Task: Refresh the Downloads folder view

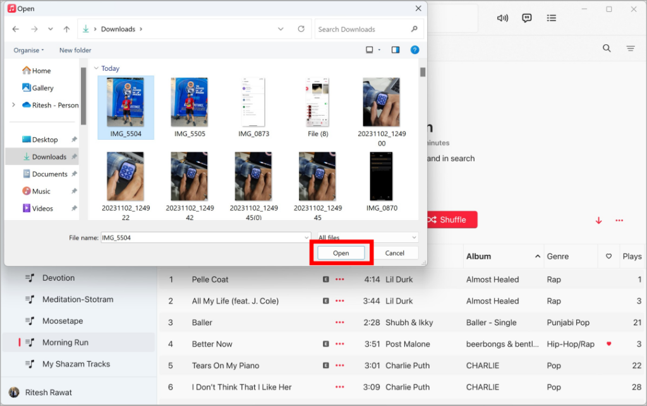Action: (x=301, y=29)
